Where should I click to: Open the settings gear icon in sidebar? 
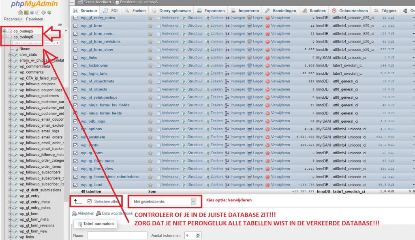[x=43, y=12]
